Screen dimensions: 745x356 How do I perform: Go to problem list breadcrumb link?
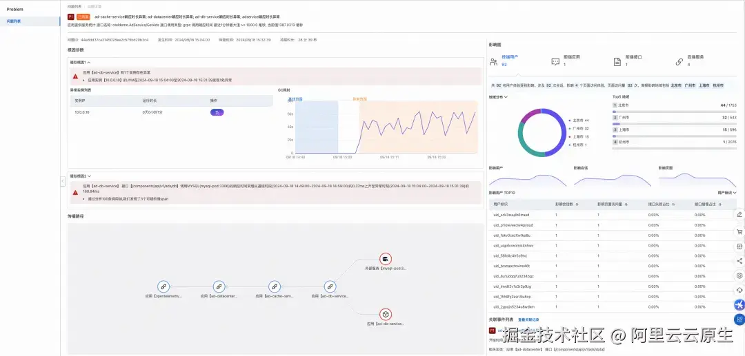pos(74,7)
